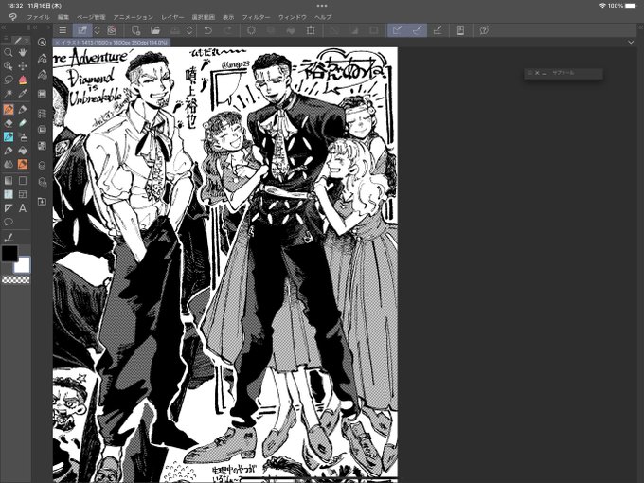
Task: Select the pink auto-select tool icon
Action: pyautogui.click(x=23, y=80)
